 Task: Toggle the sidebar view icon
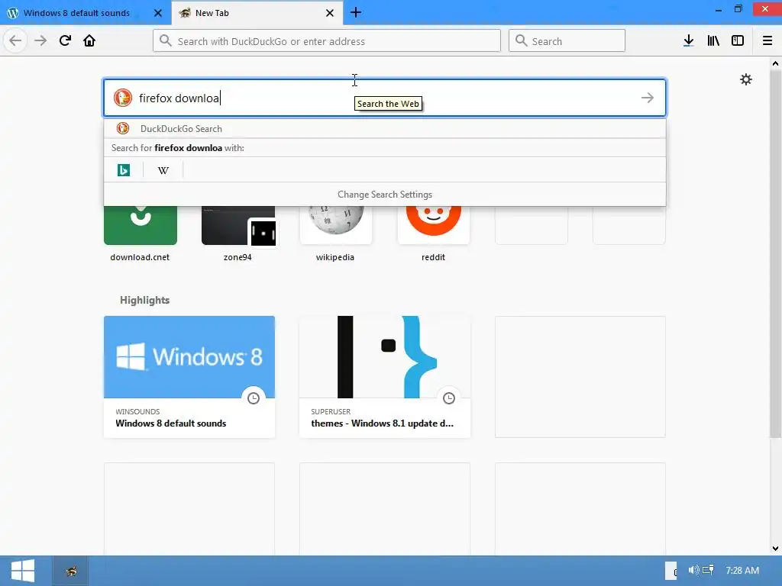pyautogui.click(x=738, y=41)
